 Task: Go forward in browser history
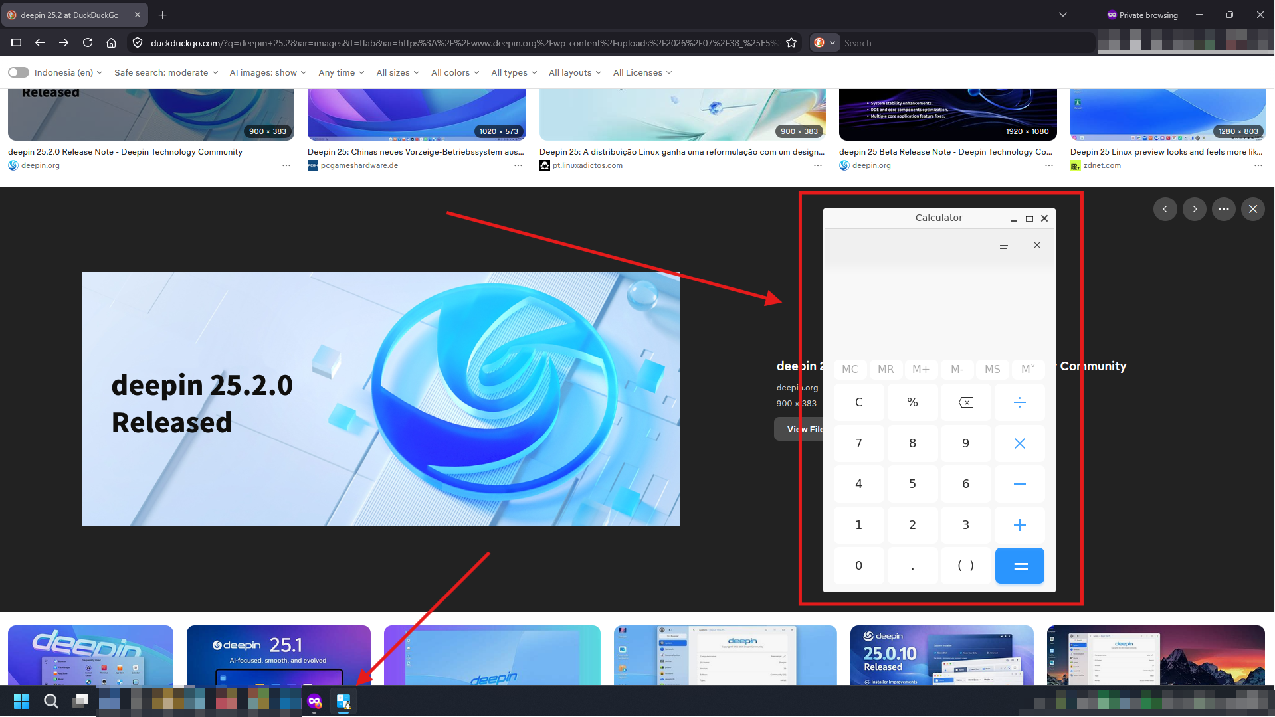[x=64, y=42]
